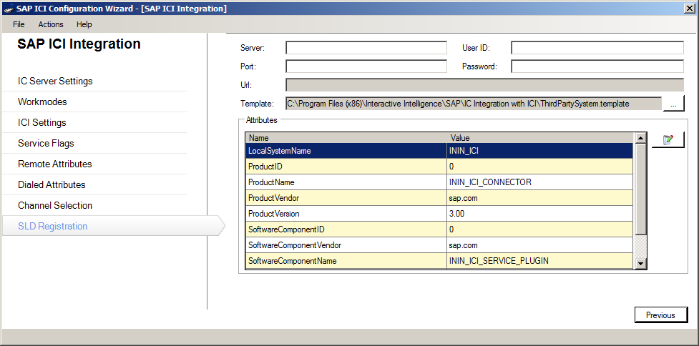Viewport: 699px width, 346px height.
Task: Click the User ID field
Action: [597, 48]
